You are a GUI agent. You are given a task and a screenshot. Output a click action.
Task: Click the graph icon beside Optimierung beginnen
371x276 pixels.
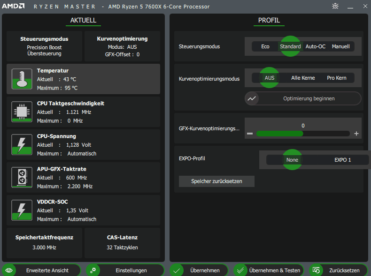point(252,98)
